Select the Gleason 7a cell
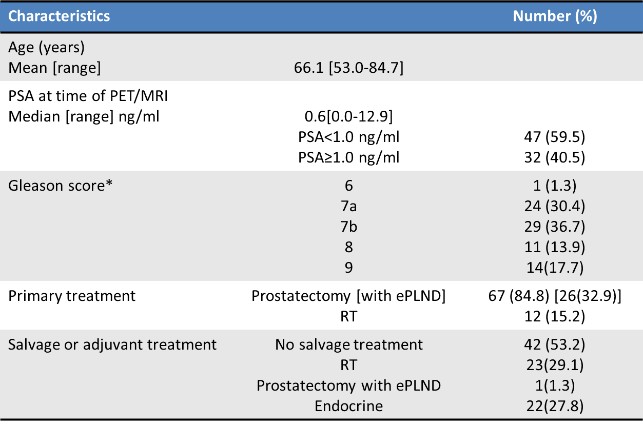Viewport: 643px width, 426px height. [349, 206]
